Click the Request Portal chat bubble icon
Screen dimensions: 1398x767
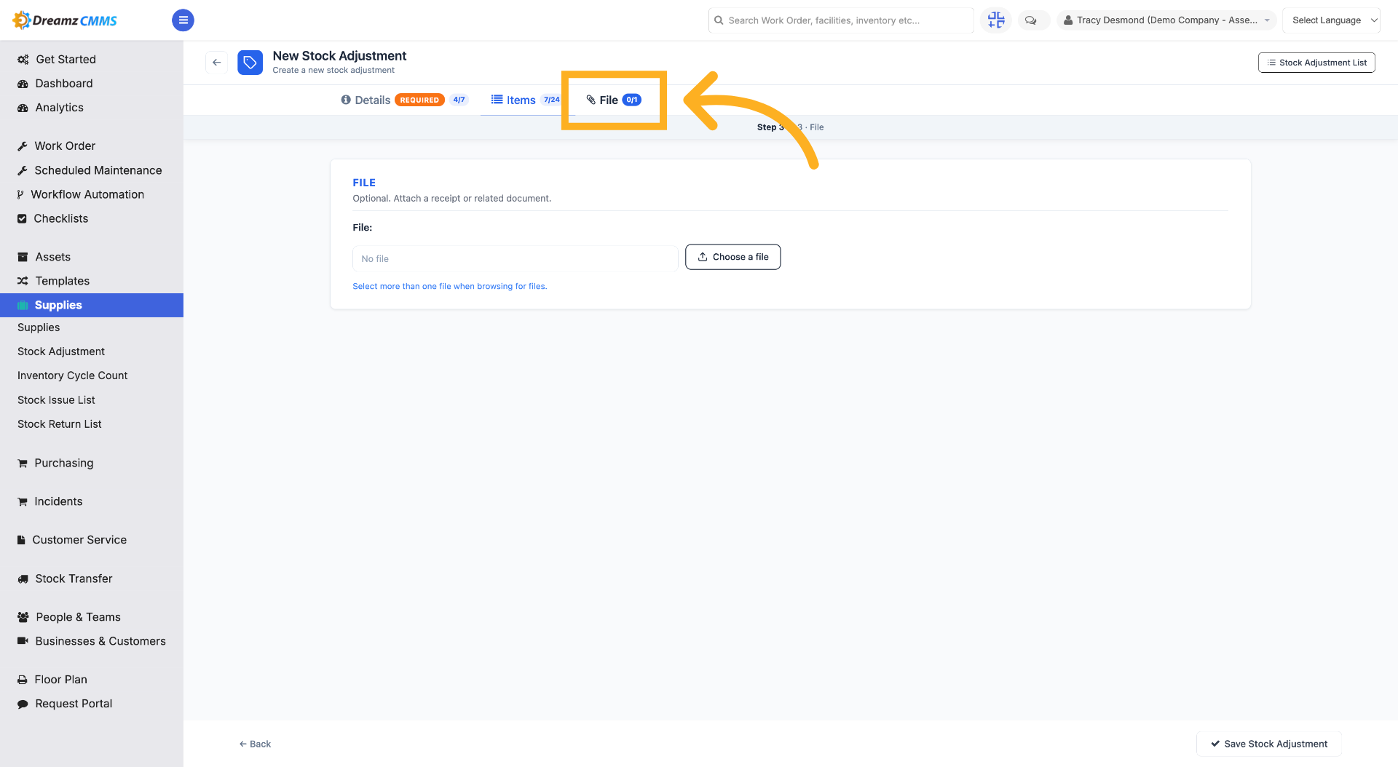pyautogui.click(x=23, y=704)
